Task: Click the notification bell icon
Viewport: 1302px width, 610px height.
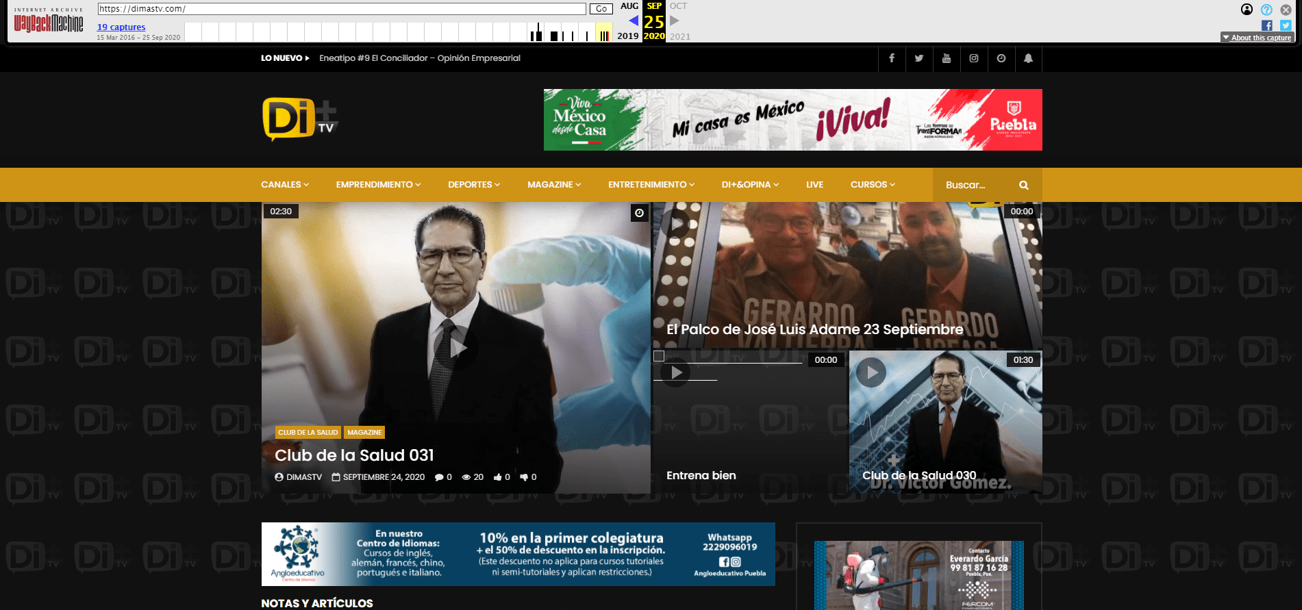Action: [x=1028, y=58]
